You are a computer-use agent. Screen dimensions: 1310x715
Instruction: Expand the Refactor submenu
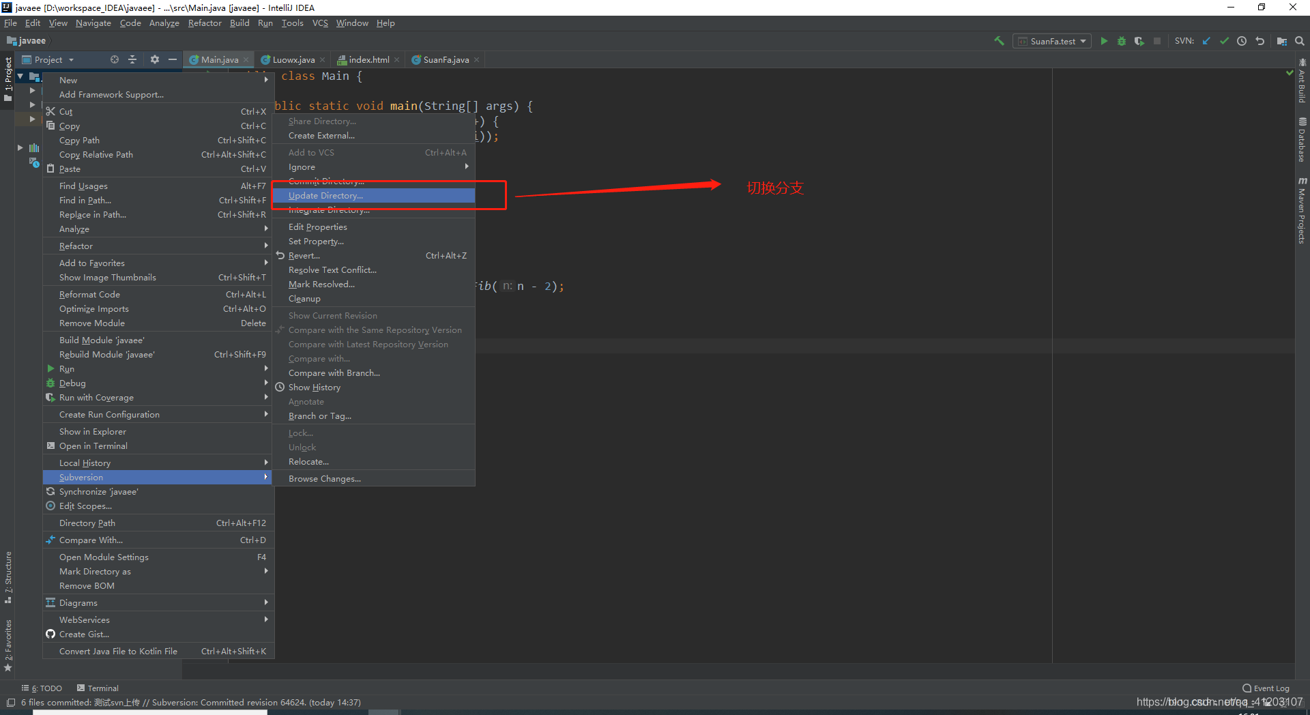158,246
